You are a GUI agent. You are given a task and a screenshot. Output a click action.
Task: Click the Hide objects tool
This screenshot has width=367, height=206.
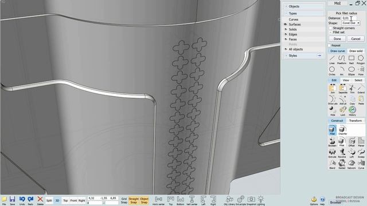click(333, 111)
